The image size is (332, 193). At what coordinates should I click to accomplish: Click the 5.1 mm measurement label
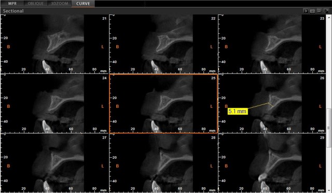(238, 111)
